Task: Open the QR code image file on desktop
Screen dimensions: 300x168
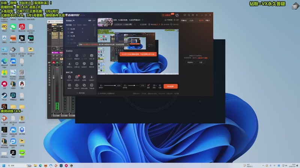Action: [22, 74]
